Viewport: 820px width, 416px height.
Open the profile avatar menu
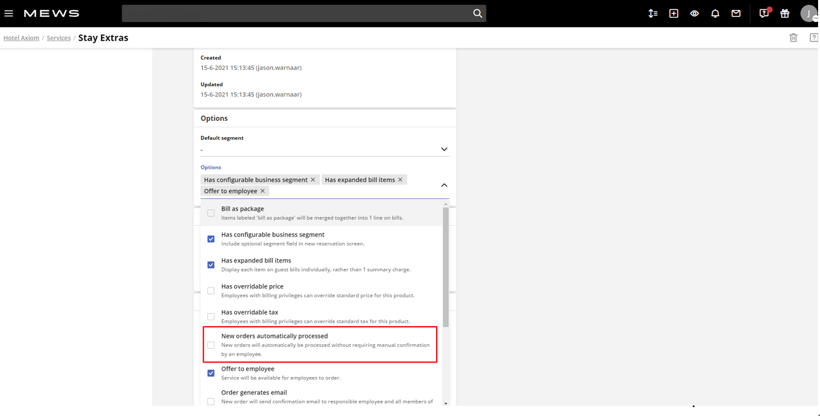tap(809, 13)
